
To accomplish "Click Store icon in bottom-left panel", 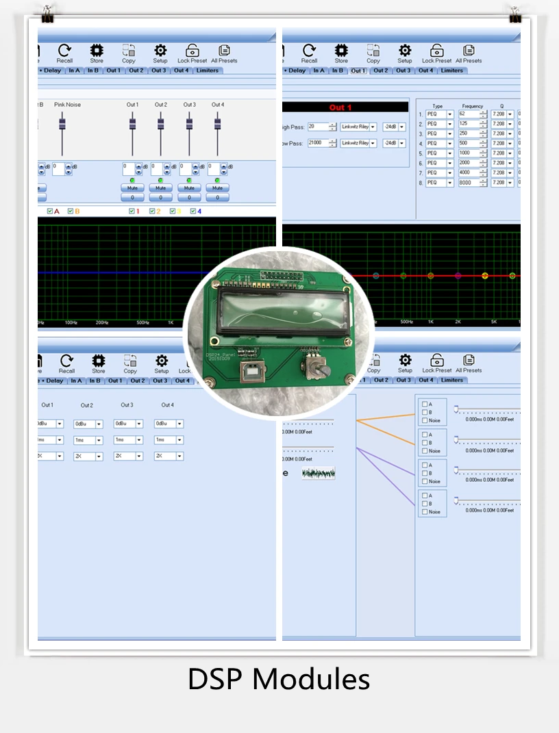I will pos(99,361).
